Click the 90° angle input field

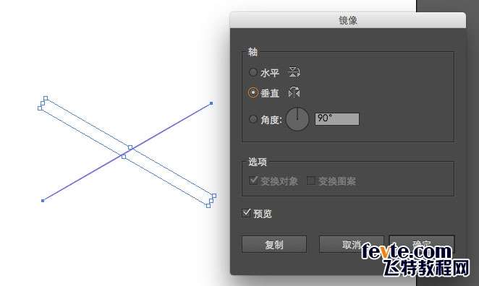tap(337, 119)
